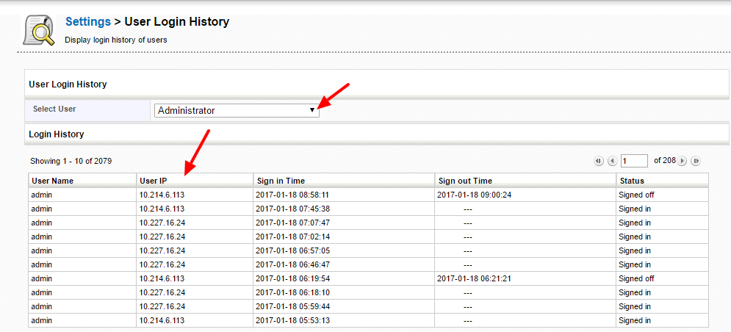The width and height of the screenshot is (731, 332).
Task: Jump to last page of login history
Action: click(x=695, y=161)
